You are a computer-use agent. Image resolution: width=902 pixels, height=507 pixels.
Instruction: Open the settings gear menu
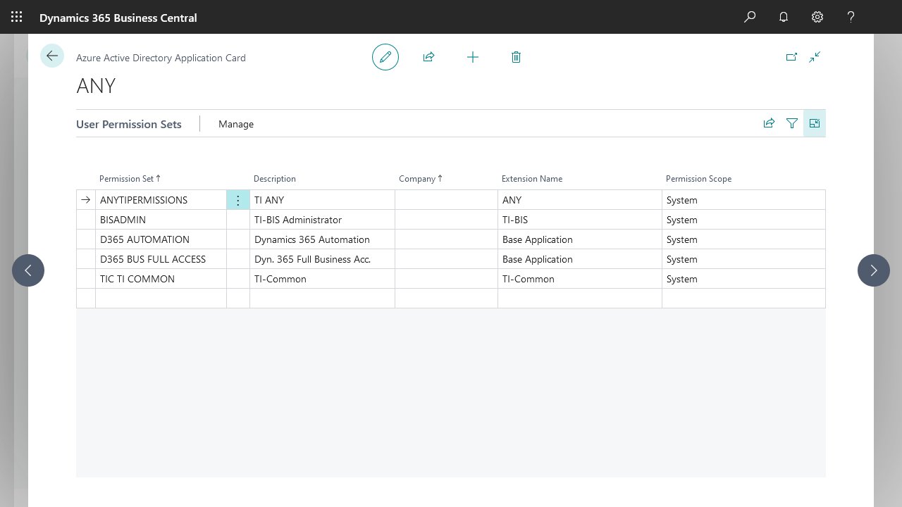pyautogui.click(x=817, y=17)
